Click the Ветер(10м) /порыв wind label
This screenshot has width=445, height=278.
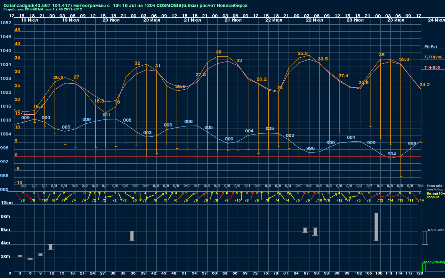pyautogui.click(x=435, y=195)
